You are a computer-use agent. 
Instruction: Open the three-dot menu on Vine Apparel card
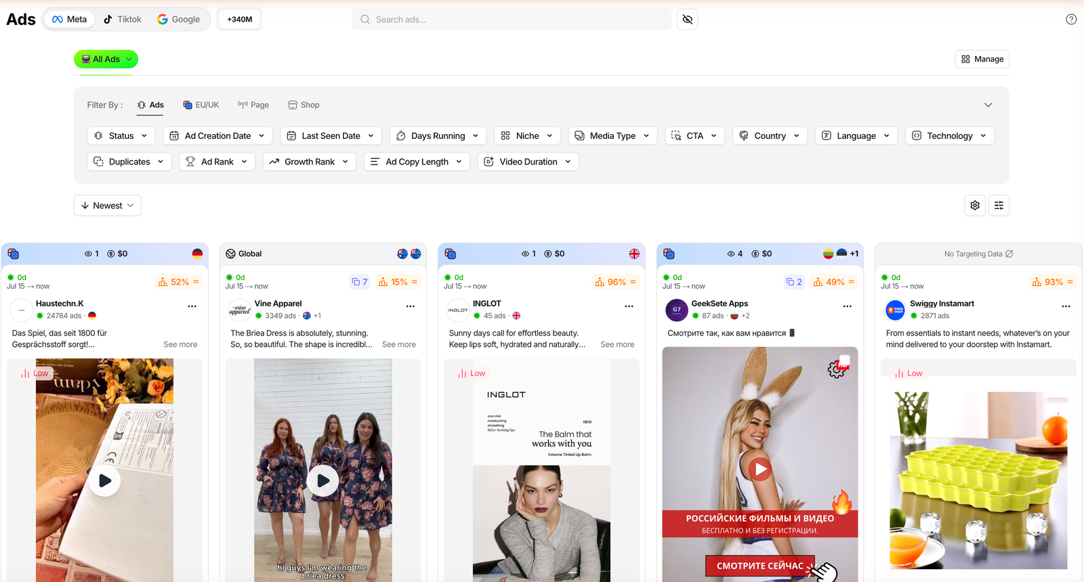[x=411, y=306]
